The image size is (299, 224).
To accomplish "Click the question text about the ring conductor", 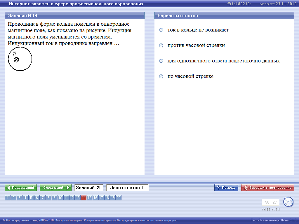I will coord(69,34).
